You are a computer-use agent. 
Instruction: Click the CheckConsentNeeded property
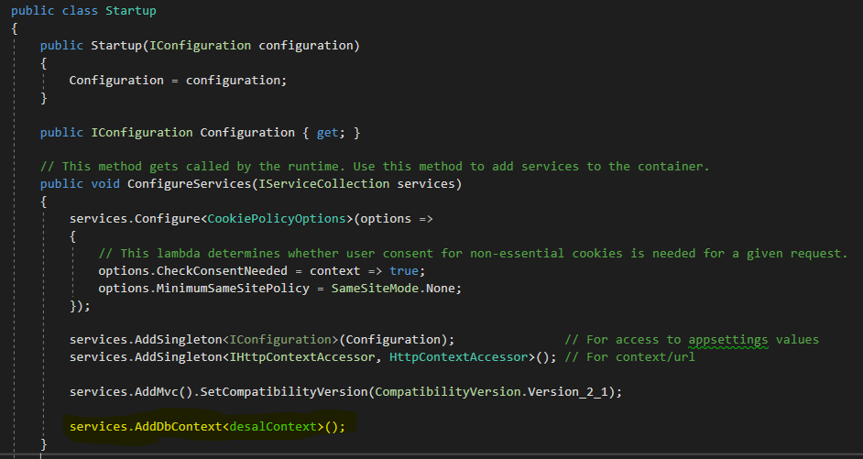(x=230, y=270)
